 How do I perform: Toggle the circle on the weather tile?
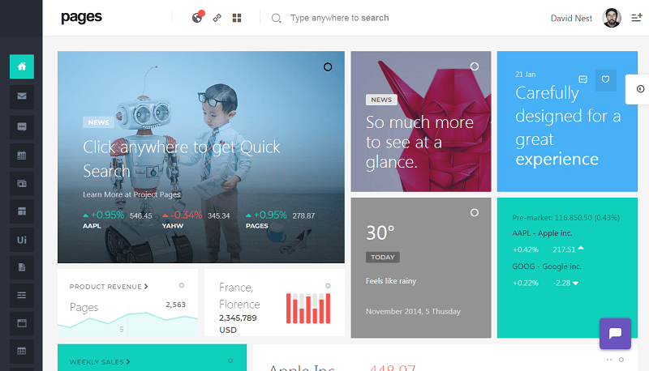click(x=475, y=212)
